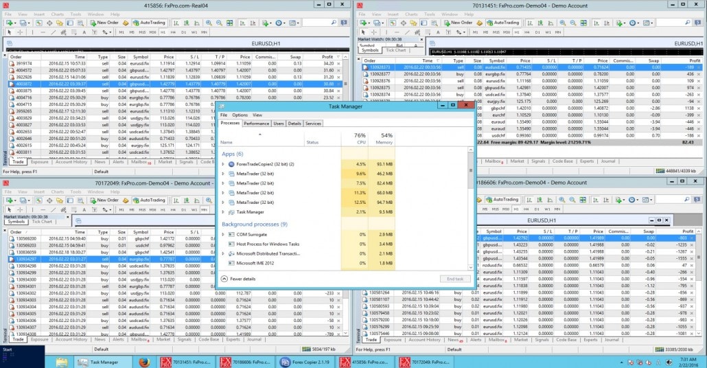Viewport: 707px width, 368px height.
Task: Click Symbols tab in 70172049 Market Watch
Action: coord(16,222)
